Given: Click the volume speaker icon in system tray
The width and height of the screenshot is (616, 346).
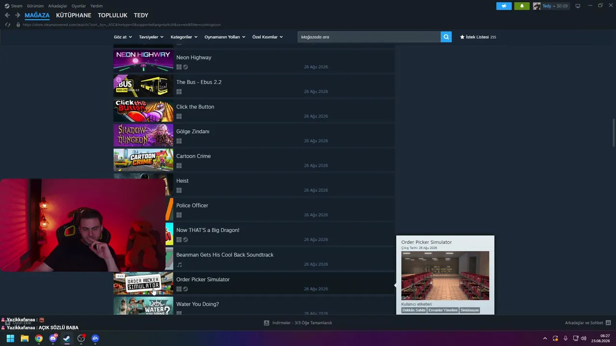Looking at the screenshot, I should [584, 338].
